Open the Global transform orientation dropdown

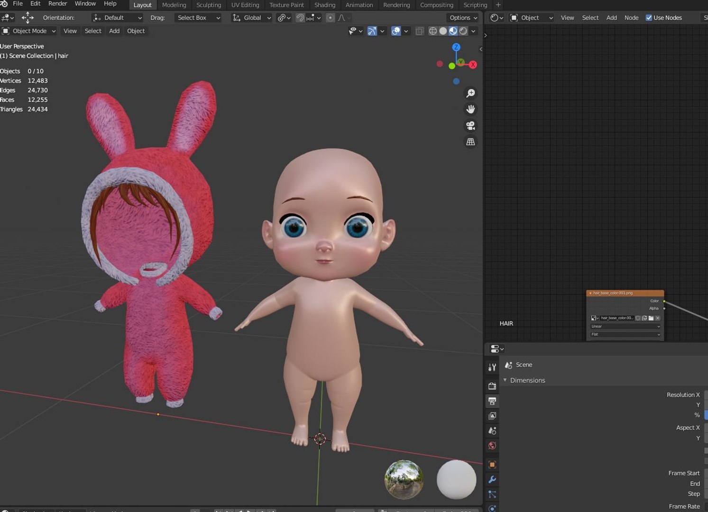pyautogui.click(x=251, y=18)
